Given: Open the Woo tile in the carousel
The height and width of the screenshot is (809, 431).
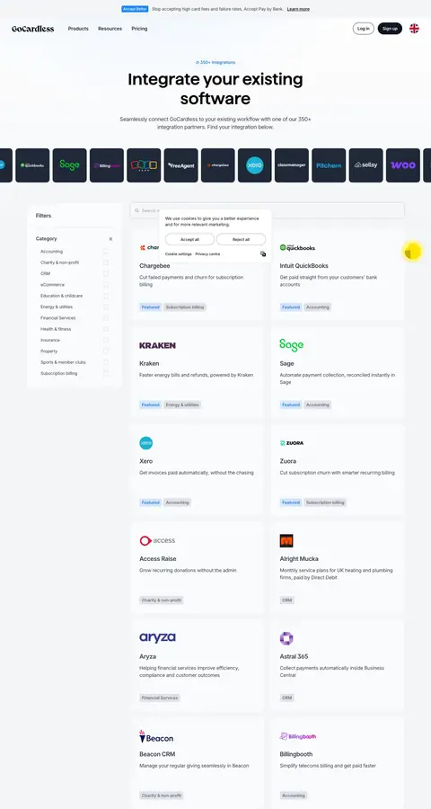Looking at the screenshot, I should [403, 165].
